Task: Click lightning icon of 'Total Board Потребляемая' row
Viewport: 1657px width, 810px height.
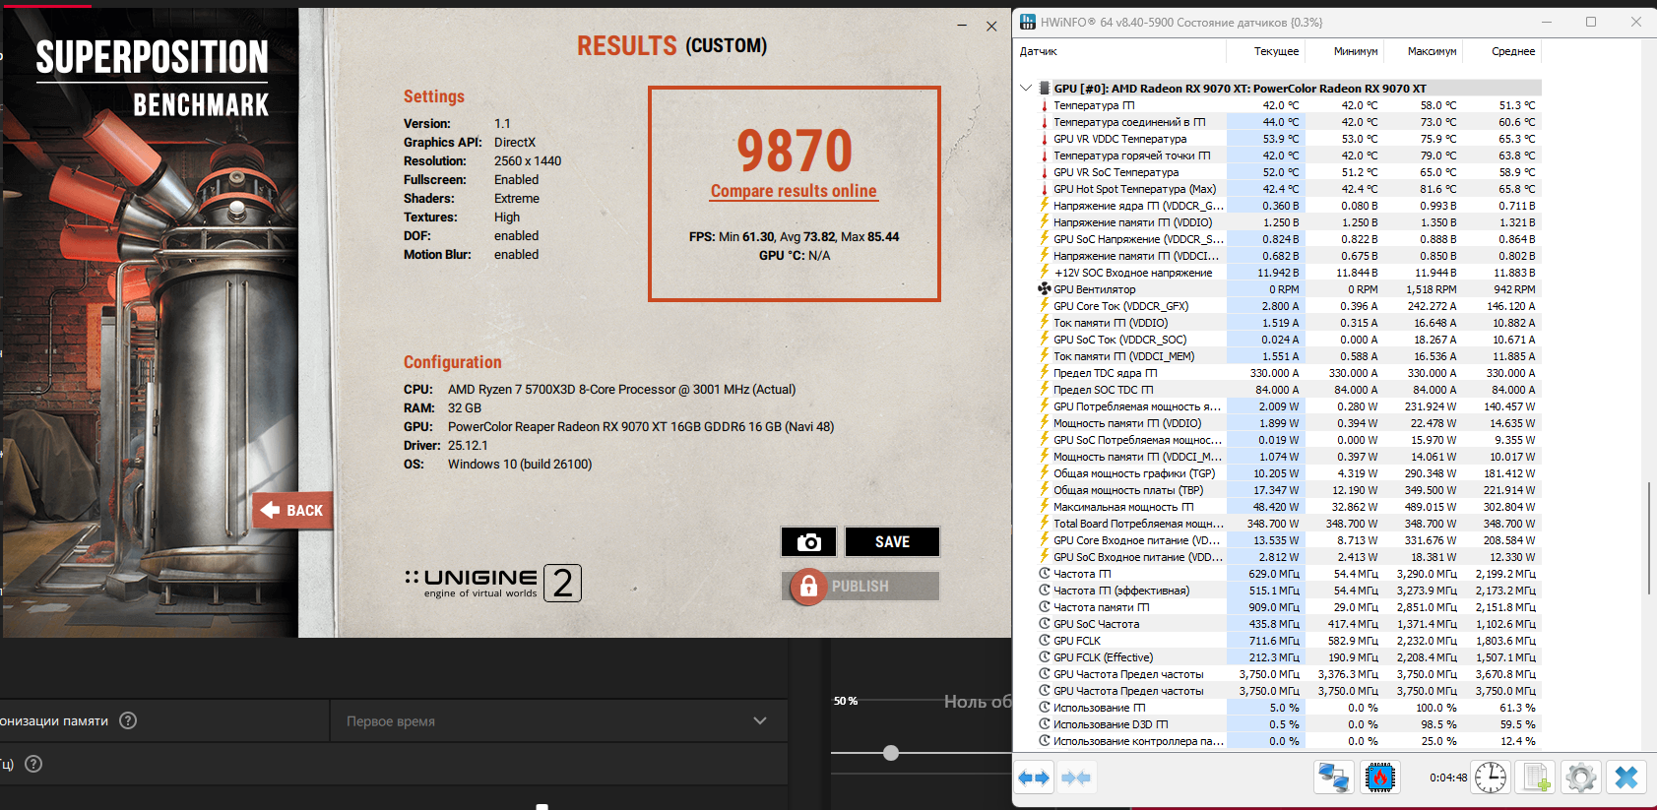Action: click(x=1045, y=524)
